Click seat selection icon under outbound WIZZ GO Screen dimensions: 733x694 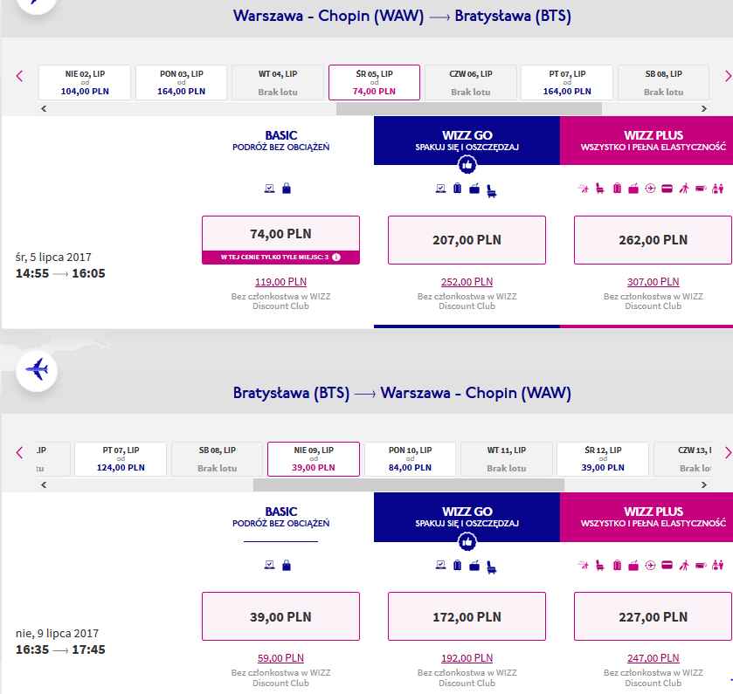tap(491, 191)
